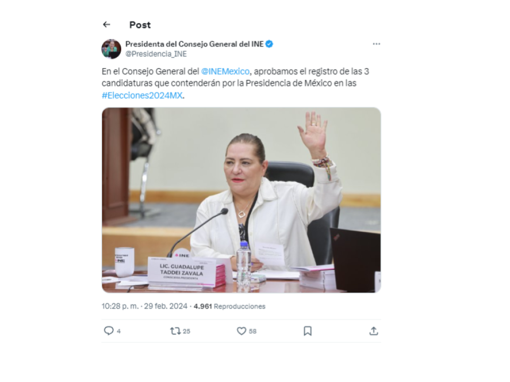This screenshot has height=382, width=510.
Task: View the 4.961 Reproducciones stats
Action: [x=229, y=306]
